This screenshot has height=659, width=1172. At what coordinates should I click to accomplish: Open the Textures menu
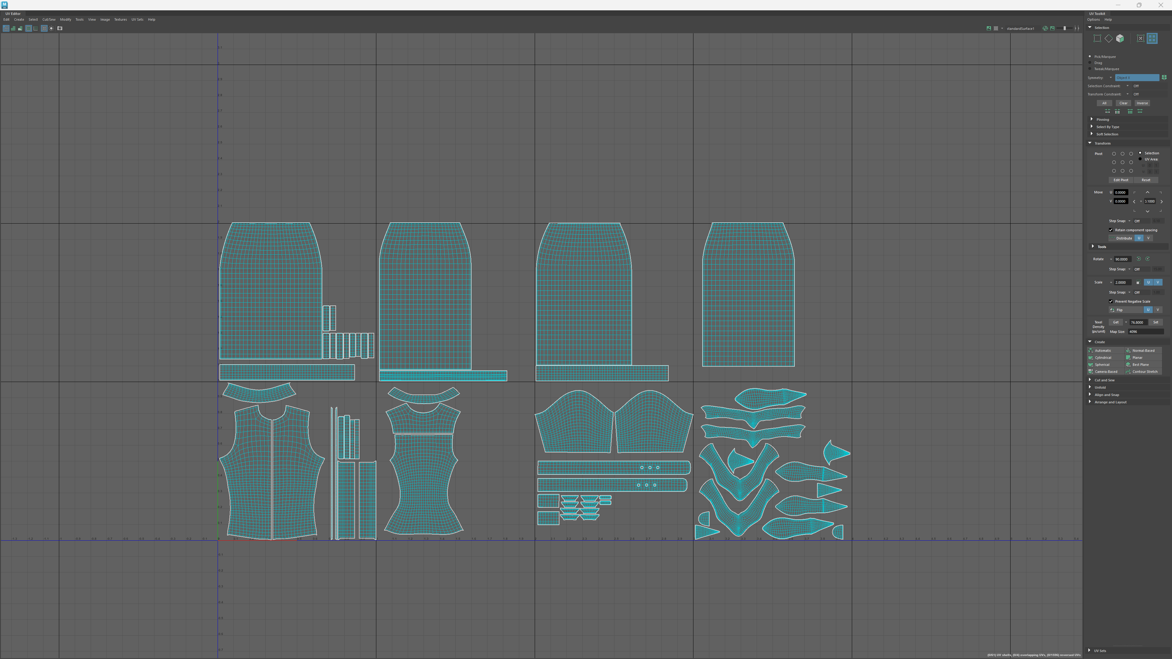(120, 20)
